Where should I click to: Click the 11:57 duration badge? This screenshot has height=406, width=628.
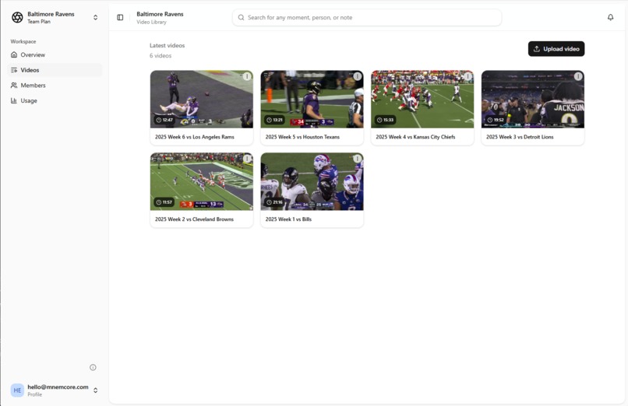click(x=164, y=202)
